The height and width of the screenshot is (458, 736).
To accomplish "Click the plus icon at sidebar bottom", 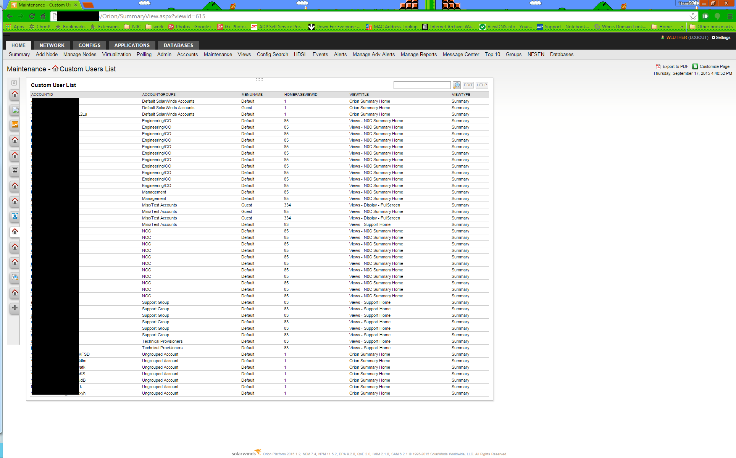I will [x=14, y=308].
